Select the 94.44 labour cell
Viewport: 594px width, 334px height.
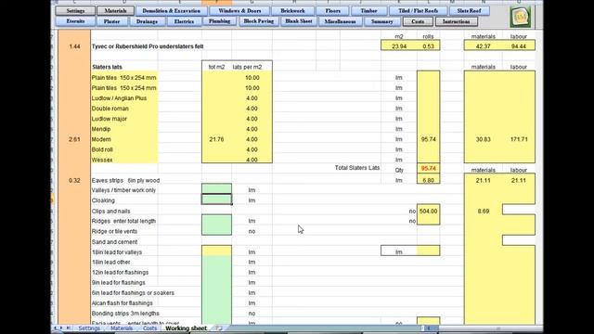coord(519,46)
